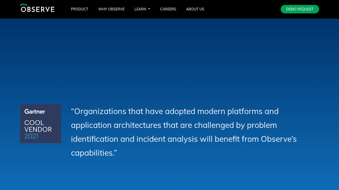Open the Careers page
The width and height of the screenshot is (339, 190).
168,9
